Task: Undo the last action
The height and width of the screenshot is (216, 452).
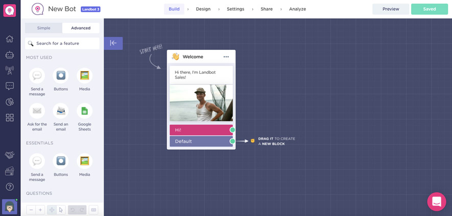Action: pos(73,210)
